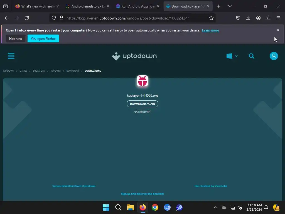Open WINDOWS breadcrumb link
This screenshot has height=214, width=285.
(x=8, y=71)
